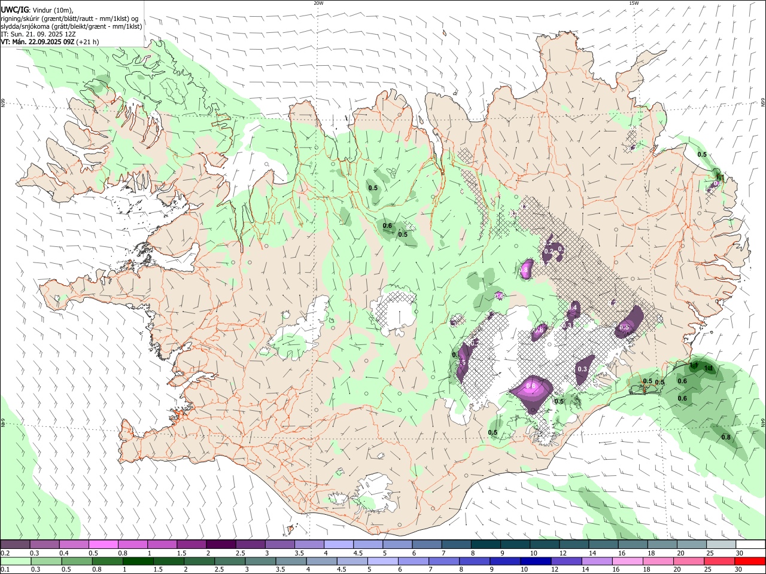The height and width of the screenshot is (574, 766).
Task: Click the "15W" longitude label at top
Action: [x=634, y=3]
